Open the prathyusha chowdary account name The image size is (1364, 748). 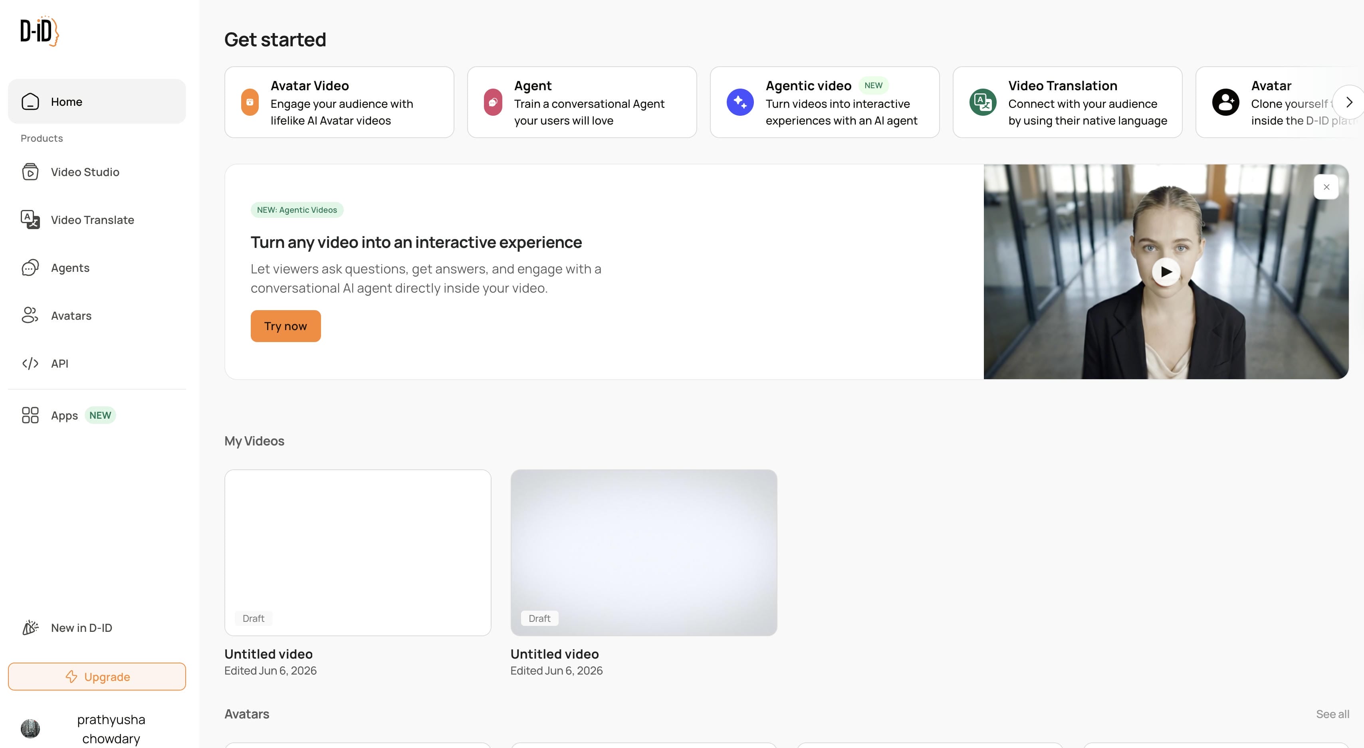[x=111, y=729]
